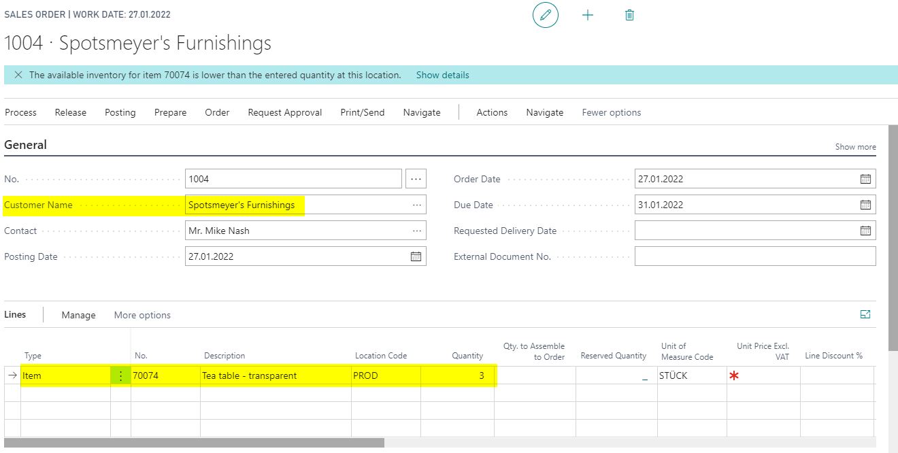
Task: Open the Due Date calendar icon
Action: (865, 205)
